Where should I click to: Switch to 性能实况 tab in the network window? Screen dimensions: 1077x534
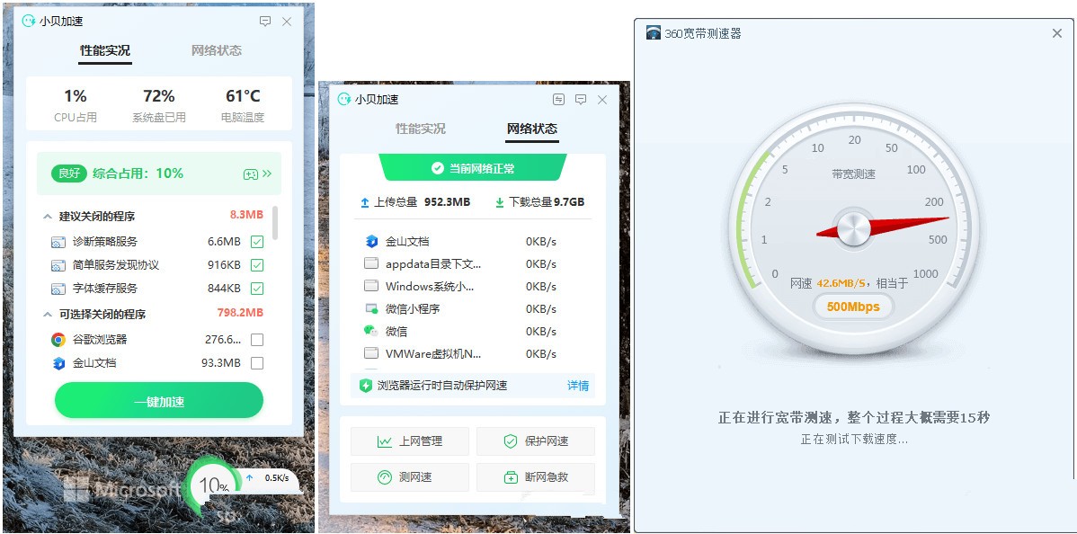point(421,129)
